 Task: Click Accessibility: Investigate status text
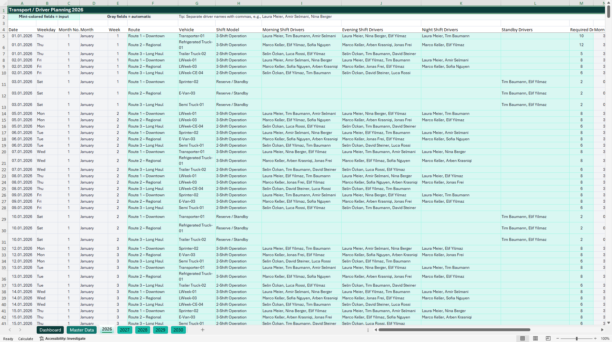pos(65,339)
